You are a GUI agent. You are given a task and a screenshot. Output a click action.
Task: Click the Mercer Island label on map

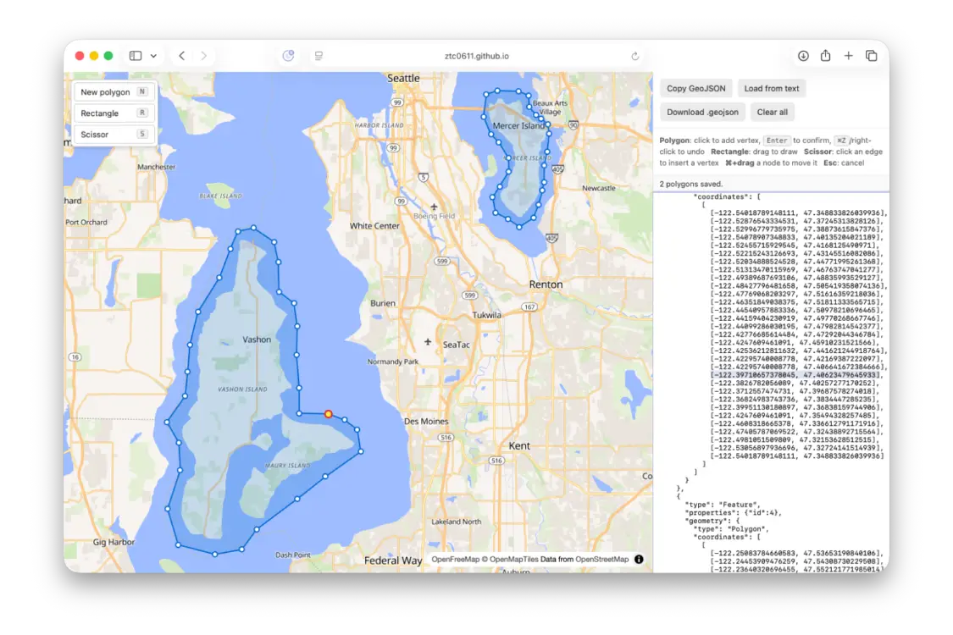click(x=518, y=126)
